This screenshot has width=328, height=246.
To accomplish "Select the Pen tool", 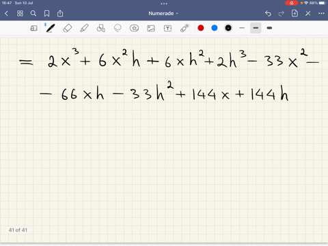I will (x=51, y=28).
